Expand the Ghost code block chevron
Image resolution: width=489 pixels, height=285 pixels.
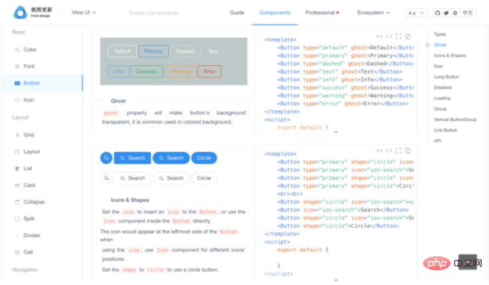coord(336,132)
